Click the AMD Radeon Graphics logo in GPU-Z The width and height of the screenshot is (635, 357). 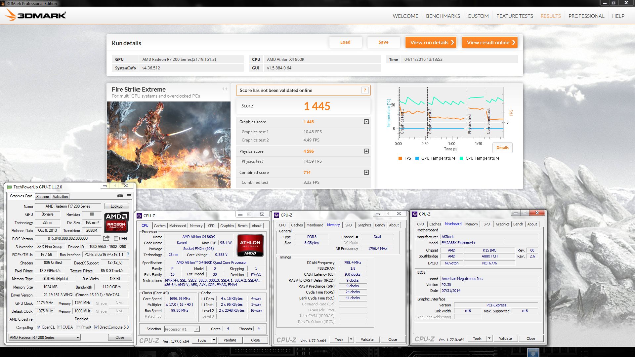(x=117, y=222)
